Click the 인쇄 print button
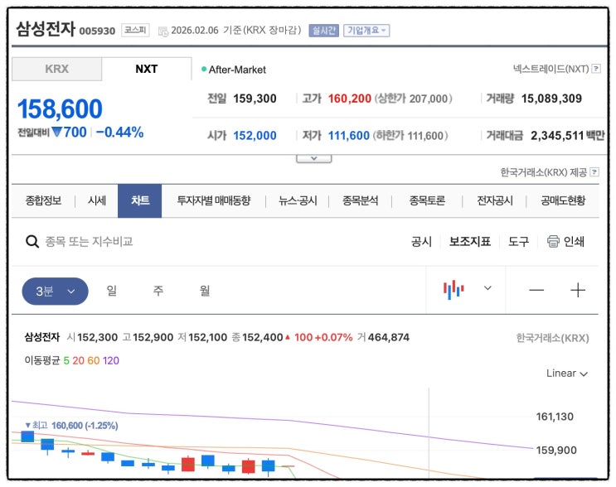The image size is (616, 487). coord(565,241)
